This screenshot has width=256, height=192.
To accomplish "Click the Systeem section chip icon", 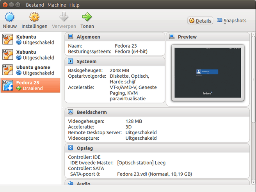I will click(71, 61).
